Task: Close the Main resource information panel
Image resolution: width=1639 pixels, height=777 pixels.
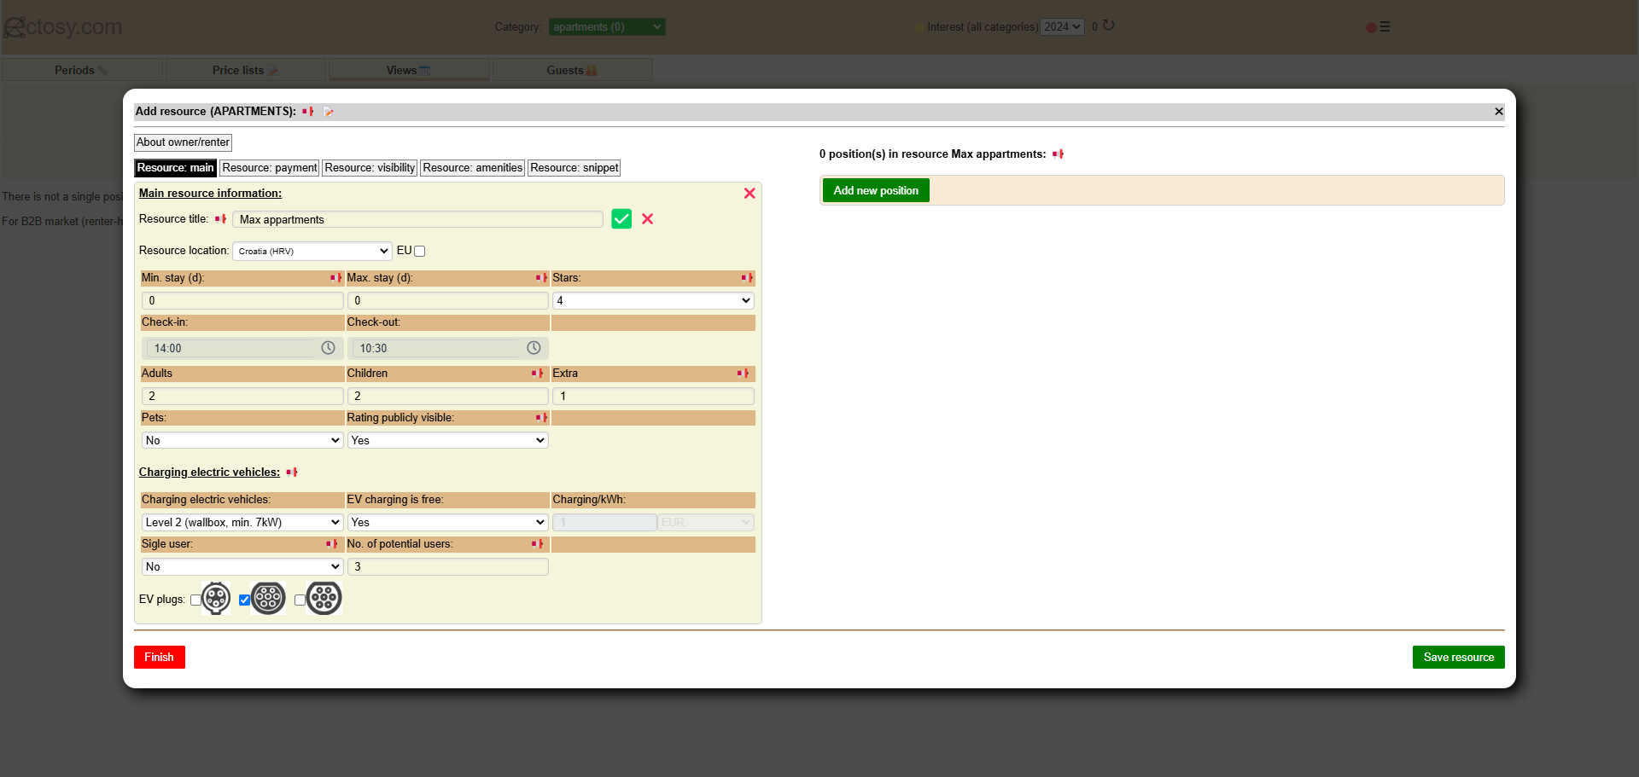Action: coord(750,194)
